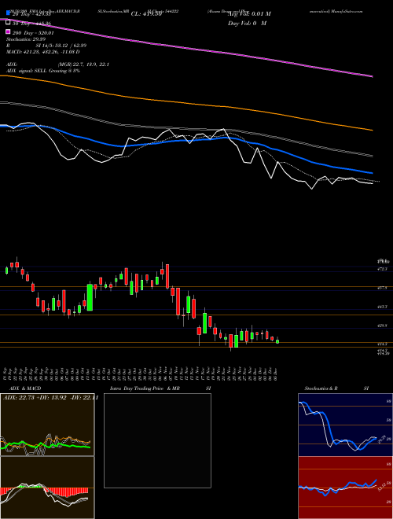Click the magenta 200 Day EMA legend swatch

(8, 32)
